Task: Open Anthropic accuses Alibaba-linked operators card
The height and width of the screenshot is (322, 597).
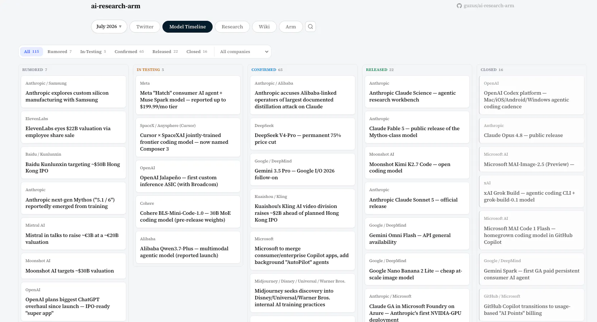Action: point(303,95)
